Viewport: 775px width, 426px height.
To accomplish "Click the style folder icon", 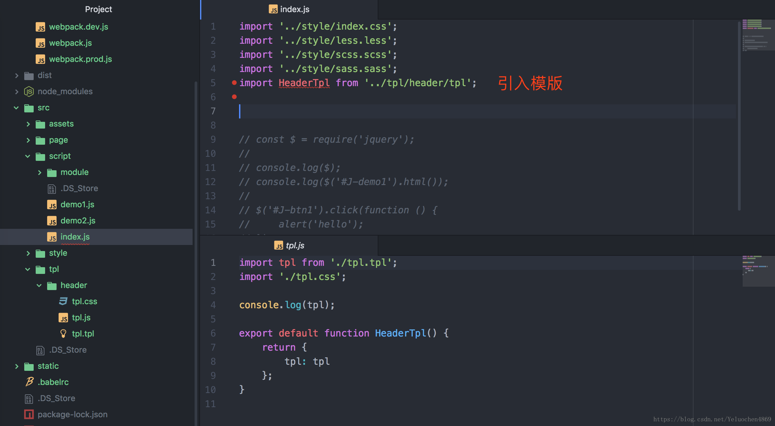I will coord(40,253).
